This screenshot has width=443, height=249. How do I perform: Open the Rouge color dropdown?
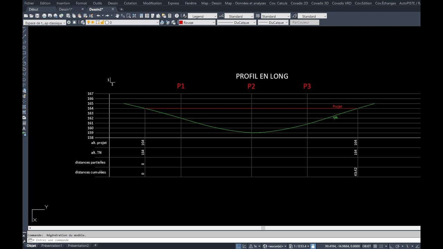[197, 22]
